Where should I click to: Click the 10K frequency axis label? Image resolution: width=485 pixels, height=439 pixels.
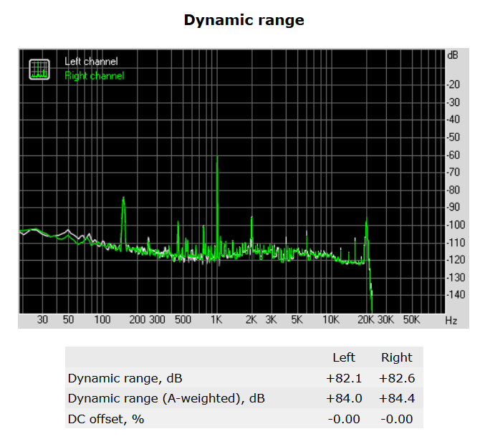coord(331,319)
